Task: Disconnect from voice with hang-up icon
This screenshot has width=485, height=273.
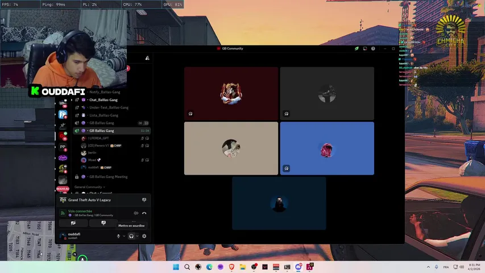Action: pos(144,213)
